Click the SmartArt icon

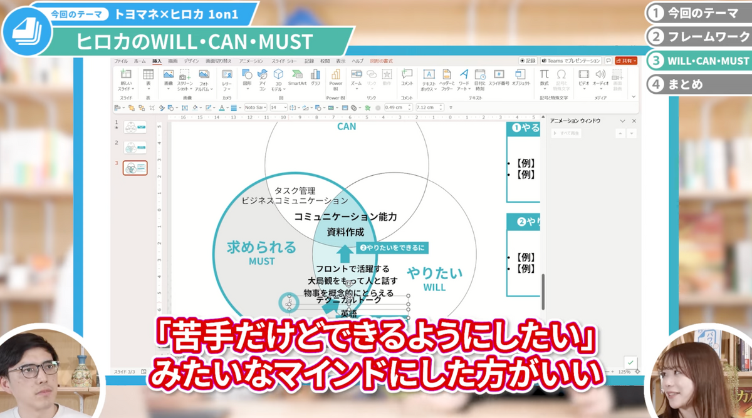pyautogui.click(x=297, y=78)
